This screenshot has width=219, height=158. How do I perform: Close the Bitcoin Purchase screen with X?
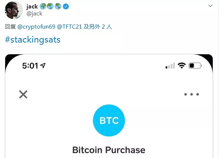(23, 95)
